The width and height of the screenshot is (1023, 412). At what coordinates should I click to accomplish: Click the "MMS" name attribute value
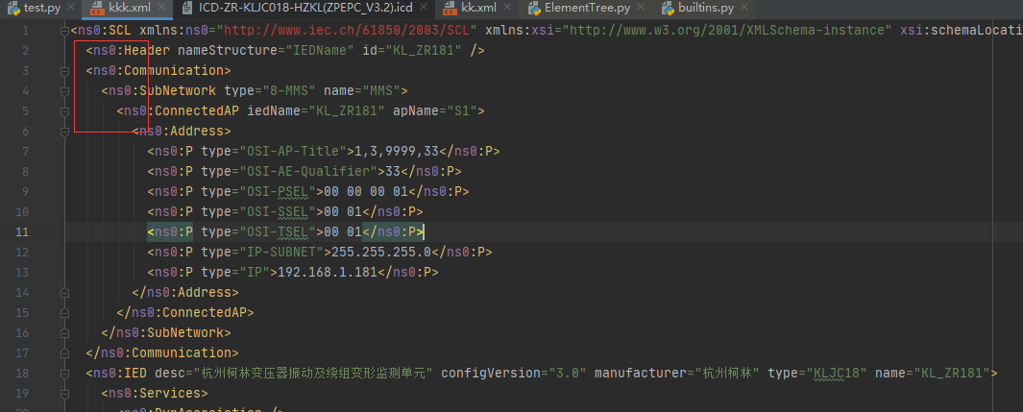(x=381, y=90)
